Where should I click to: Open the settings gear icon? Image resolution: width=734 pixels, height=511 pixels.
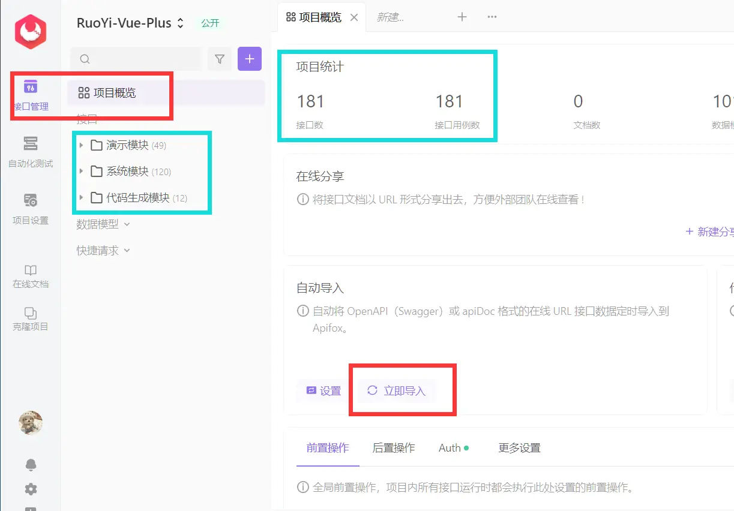pyautogui.click(x=31, y=489)
